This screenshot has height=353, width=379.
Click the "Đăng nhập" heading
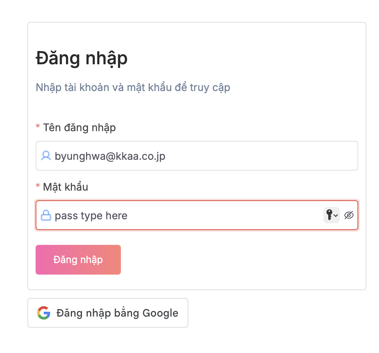click(81, 58)
